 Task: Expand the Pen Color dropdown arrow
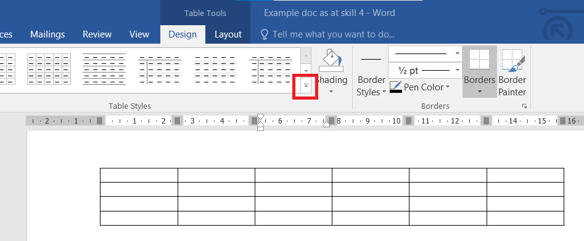click(448, 87)
